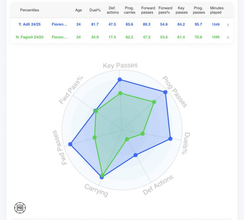Remove the N. Fagioli 24/25 row
This screenshot has width=244, height=220.
[x=228, y=38]
